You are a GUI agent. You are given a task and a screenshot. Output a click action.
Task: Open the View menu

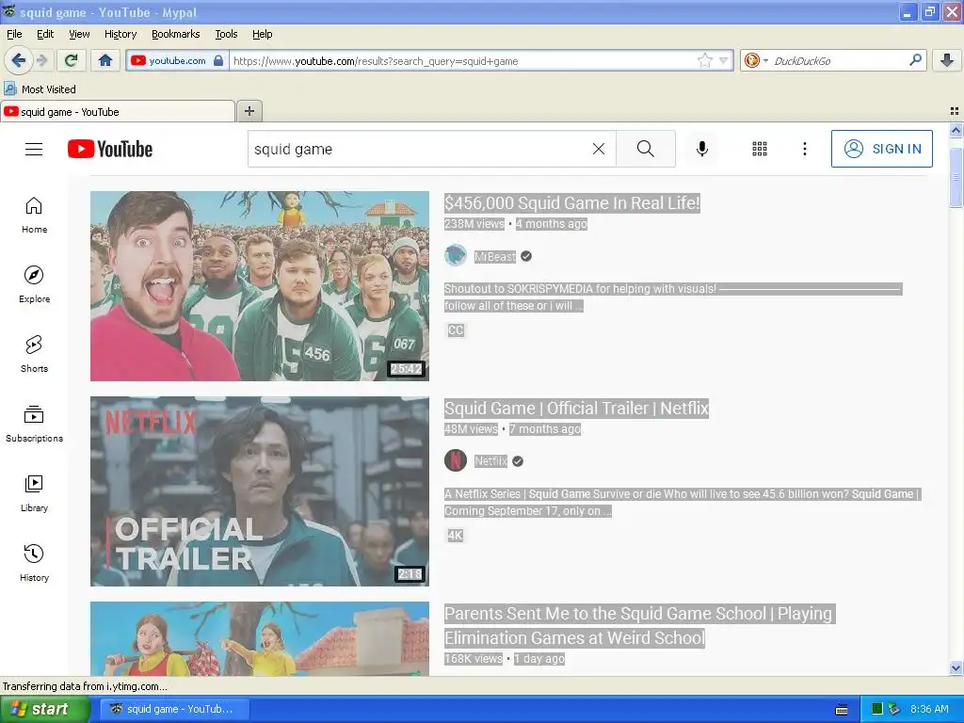[x=79, y=34]
